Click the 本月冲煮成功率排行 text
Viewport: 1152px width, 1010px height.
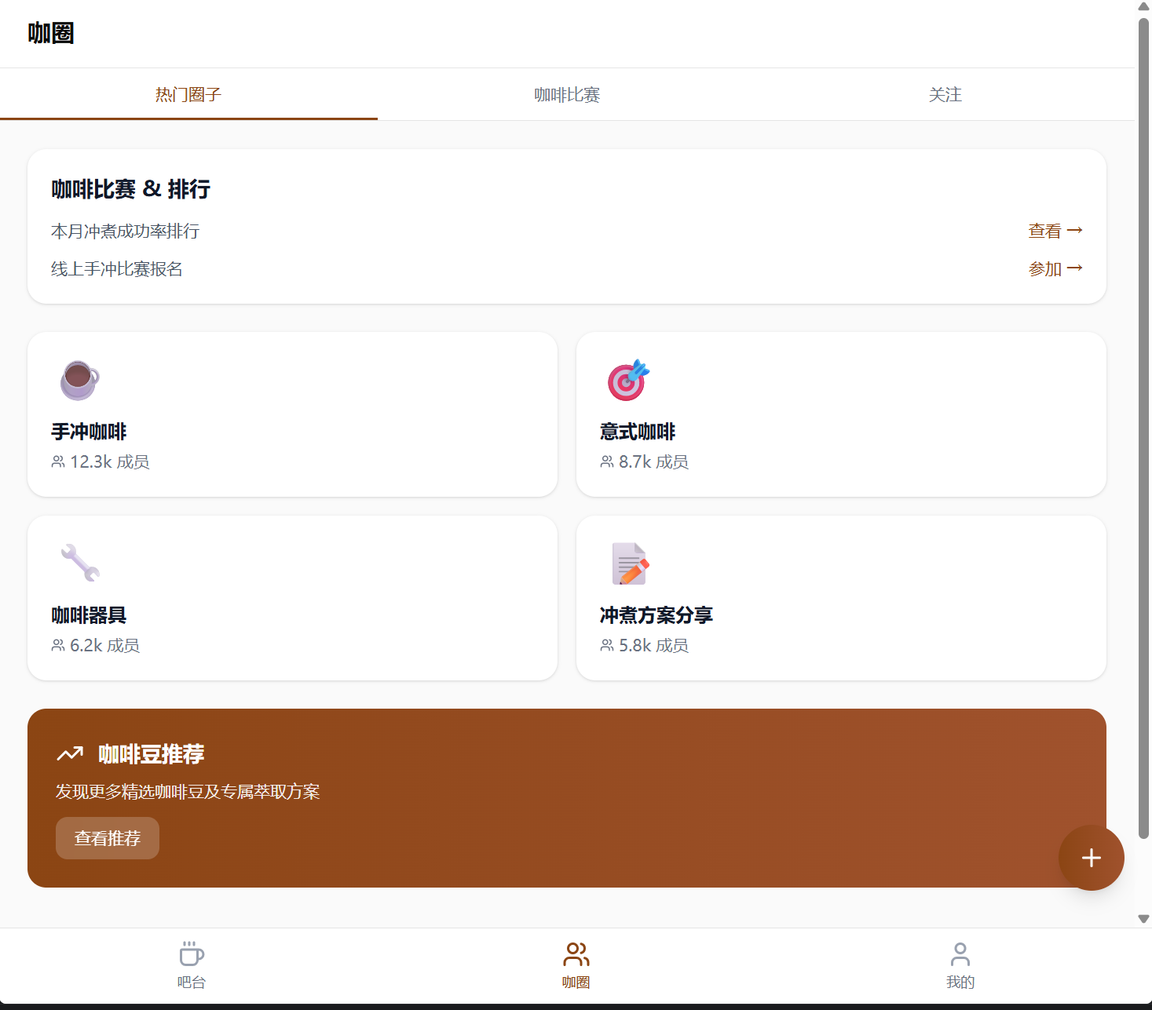(x=126, y=232)
